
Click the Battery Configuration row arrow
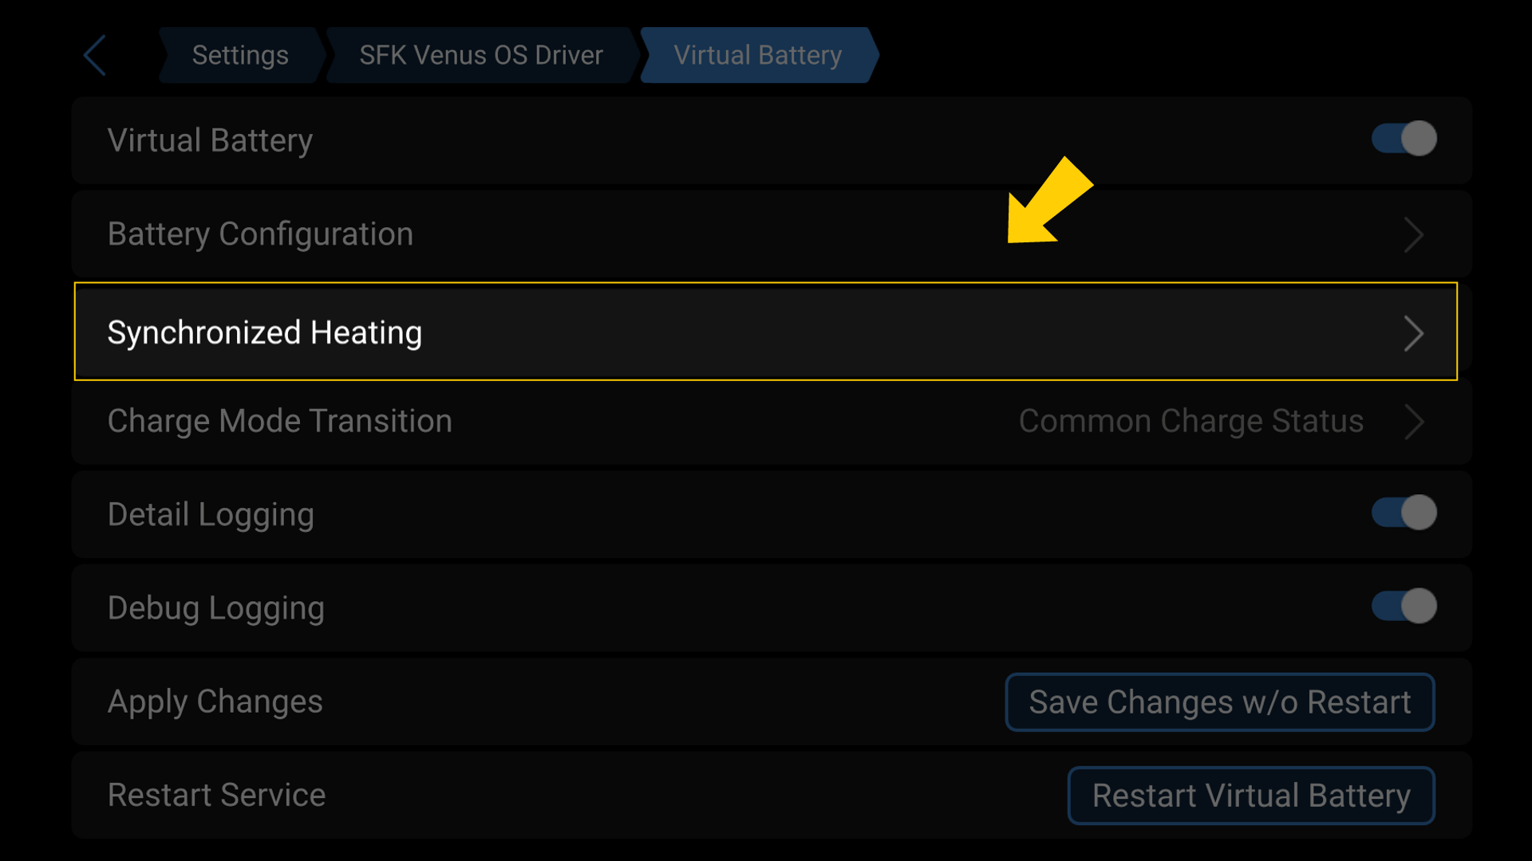click(x=1415, y=234)
